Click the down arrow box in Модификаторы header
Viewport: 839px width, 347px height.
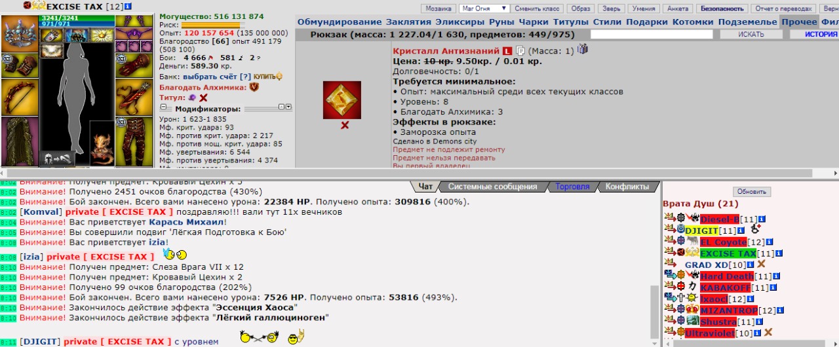tap(288, 107)
